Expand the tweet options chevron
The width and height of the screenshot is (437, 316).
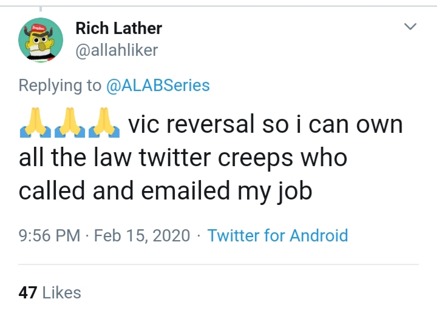click(x=410, y=27)
